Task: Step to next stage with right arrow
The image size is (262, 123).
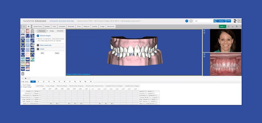Action: tap(29, 78)
